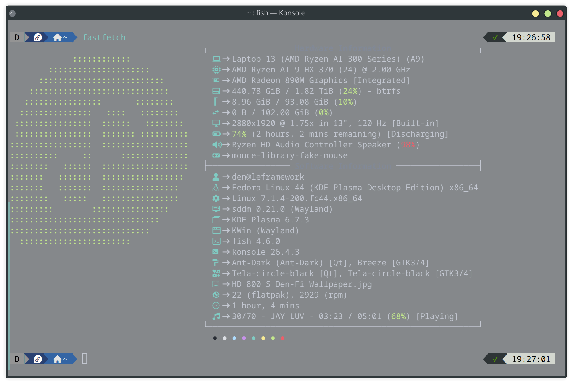The image size is (572, 384).
Task: Maximize the Konsole window with the green button
Action: 548,13
